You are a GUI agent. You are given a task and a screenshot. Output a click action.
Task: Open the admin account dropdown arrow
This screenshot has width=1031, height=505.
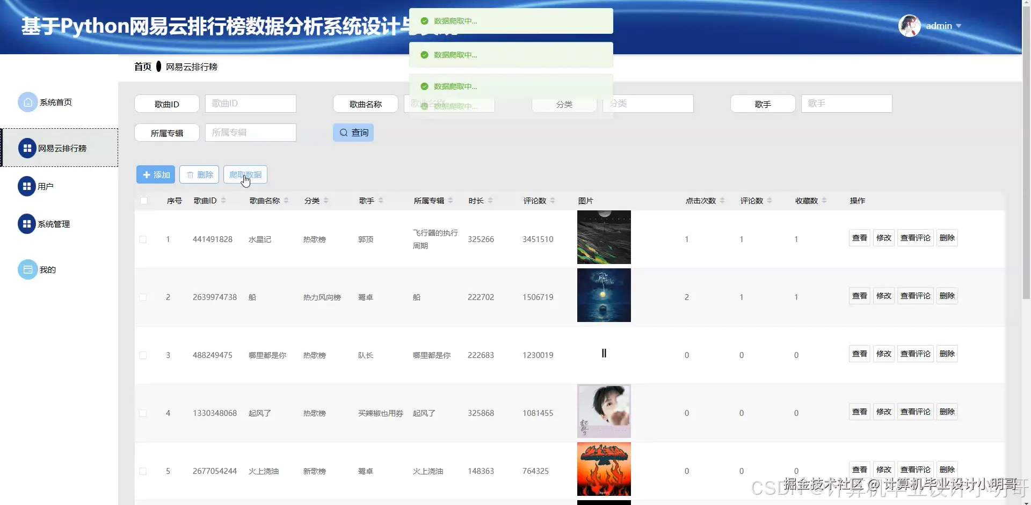pyautogui.click(x=959, y=26)
